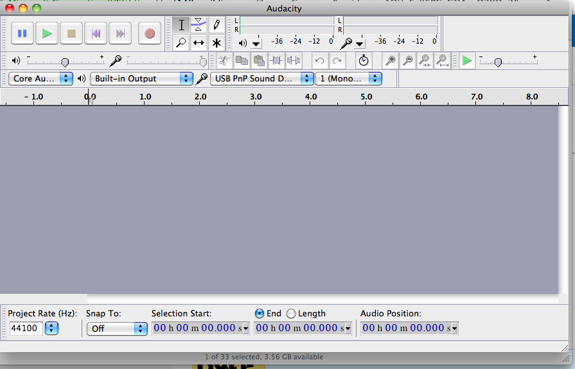
Task: Open the Snap To Off dropdown
Action: coord(117,329)
